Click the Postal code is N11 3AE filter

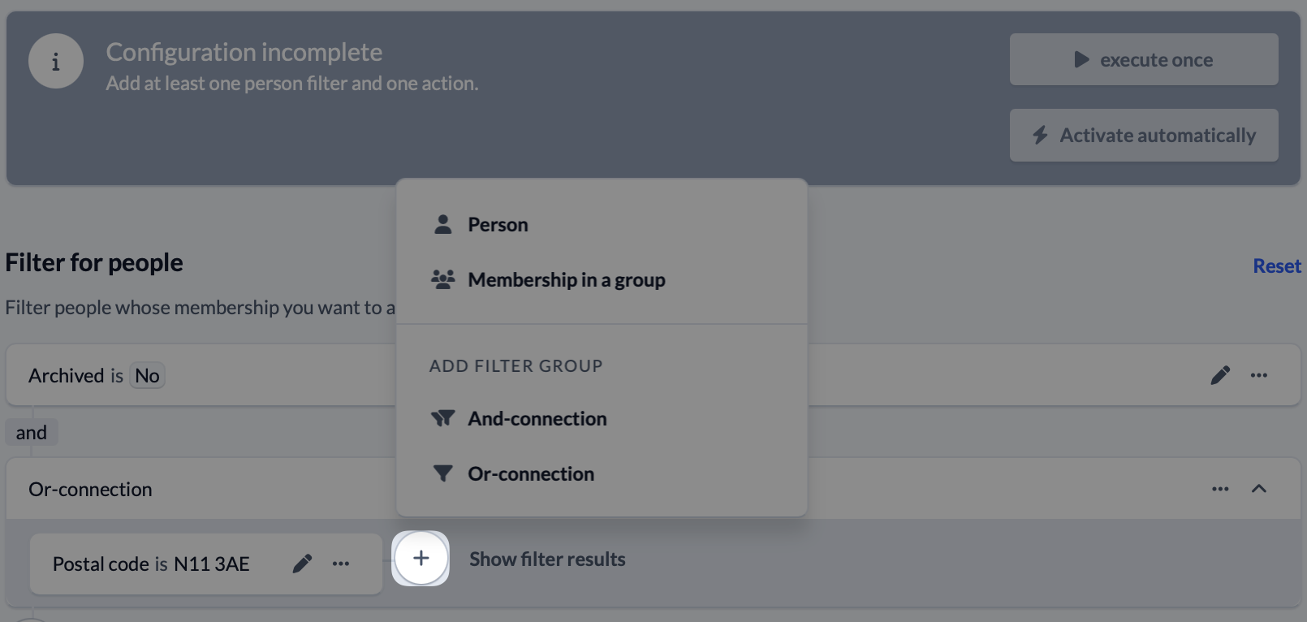pyautogui.click(x=151, y=564)
